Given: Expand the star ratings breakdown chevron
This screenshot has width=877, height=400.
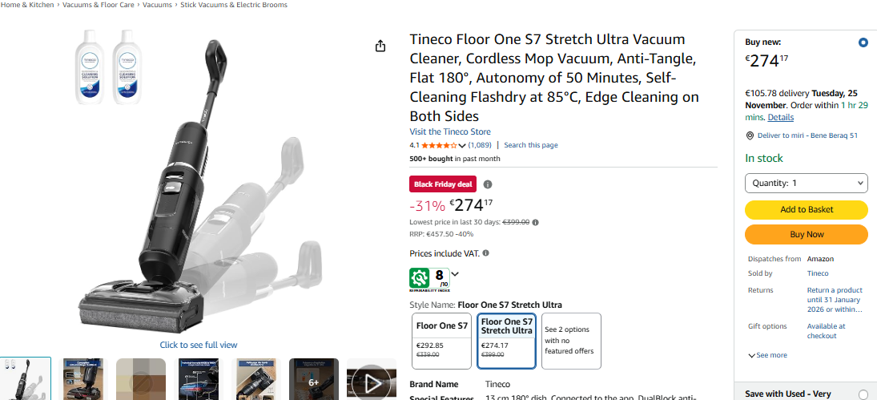Looking at the screenshot, I should pos(462,145).
